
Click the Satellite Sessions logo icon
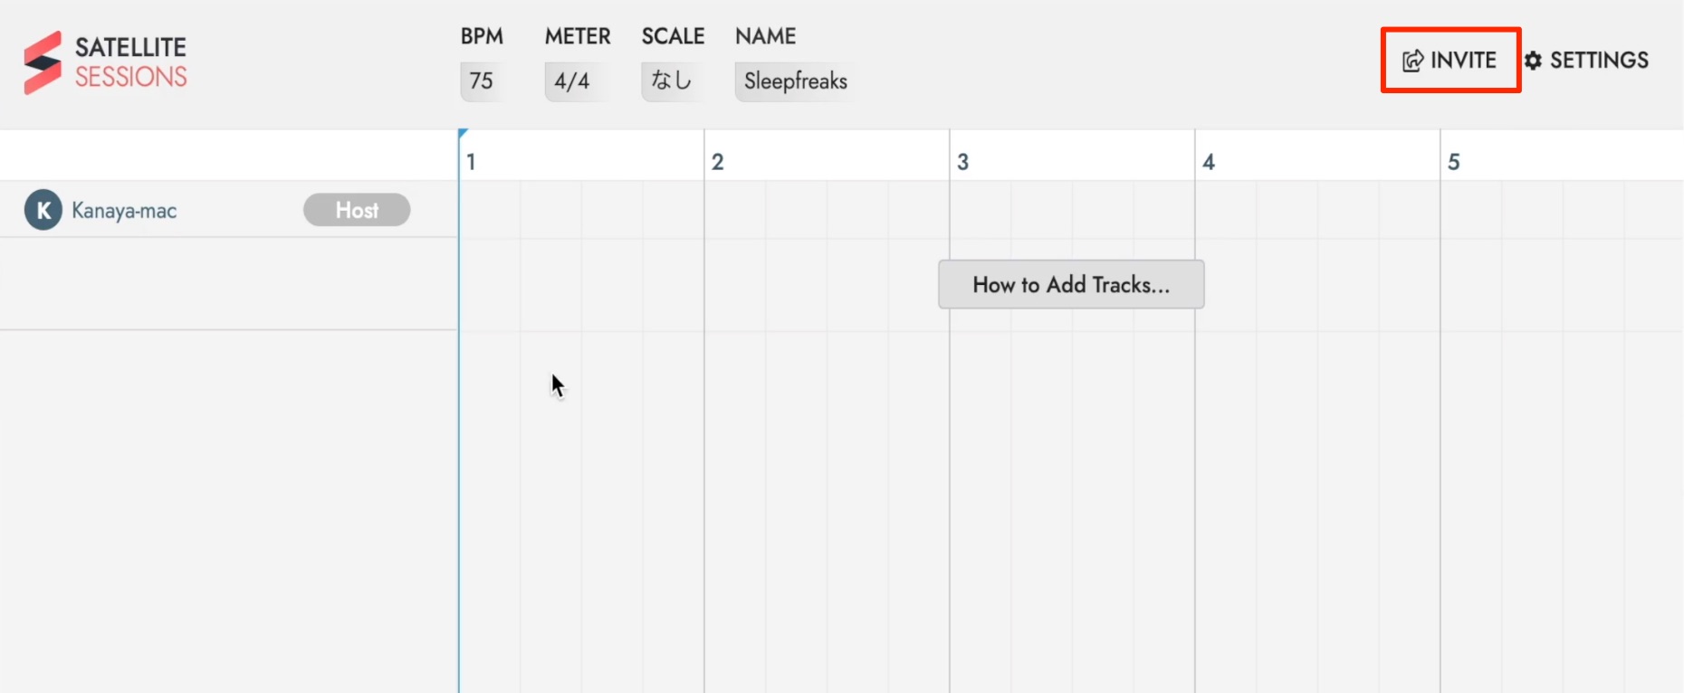pos(43,62)
